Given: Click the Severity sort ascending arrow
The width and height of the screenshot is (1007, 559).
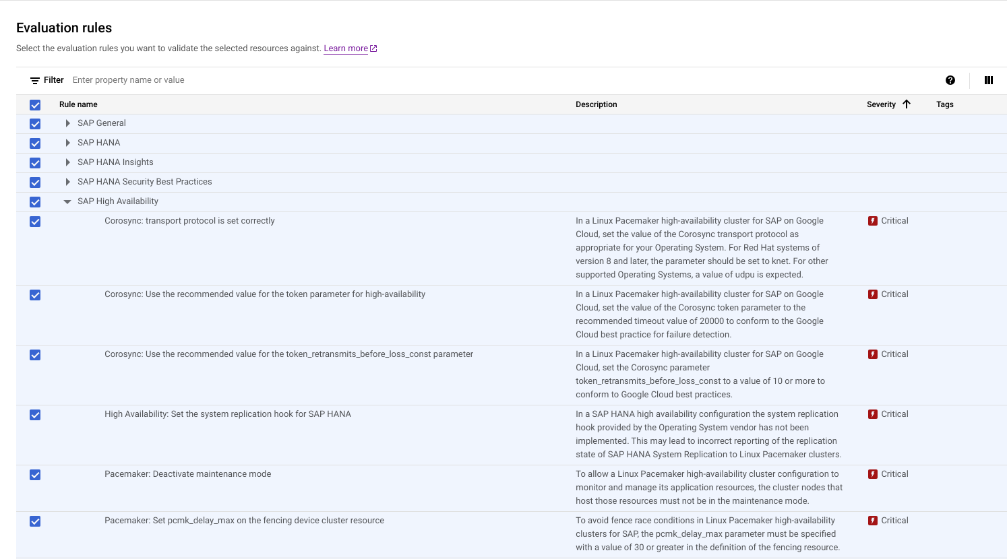Looking at the screenshot, I should [907, 104].
